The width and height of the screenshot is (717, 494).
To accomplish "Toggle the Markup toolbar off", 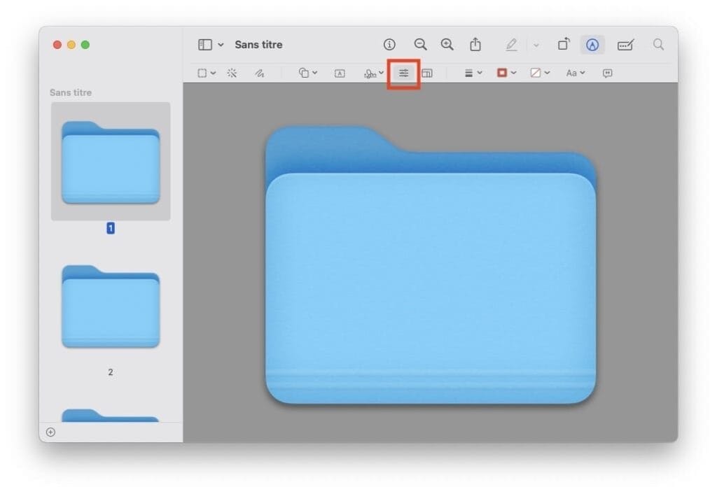I will pos(592,45).
